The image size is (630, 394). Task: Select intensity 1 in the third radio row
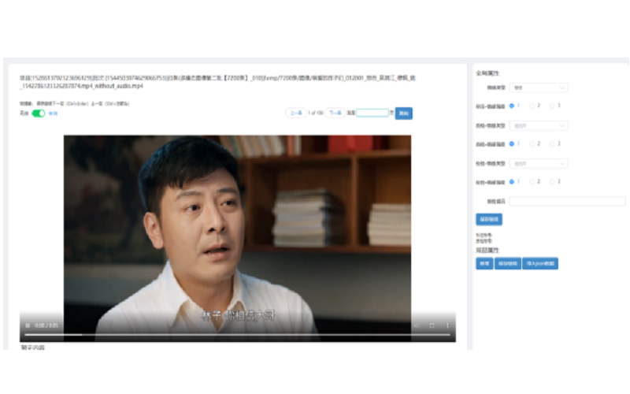[513, 181]
